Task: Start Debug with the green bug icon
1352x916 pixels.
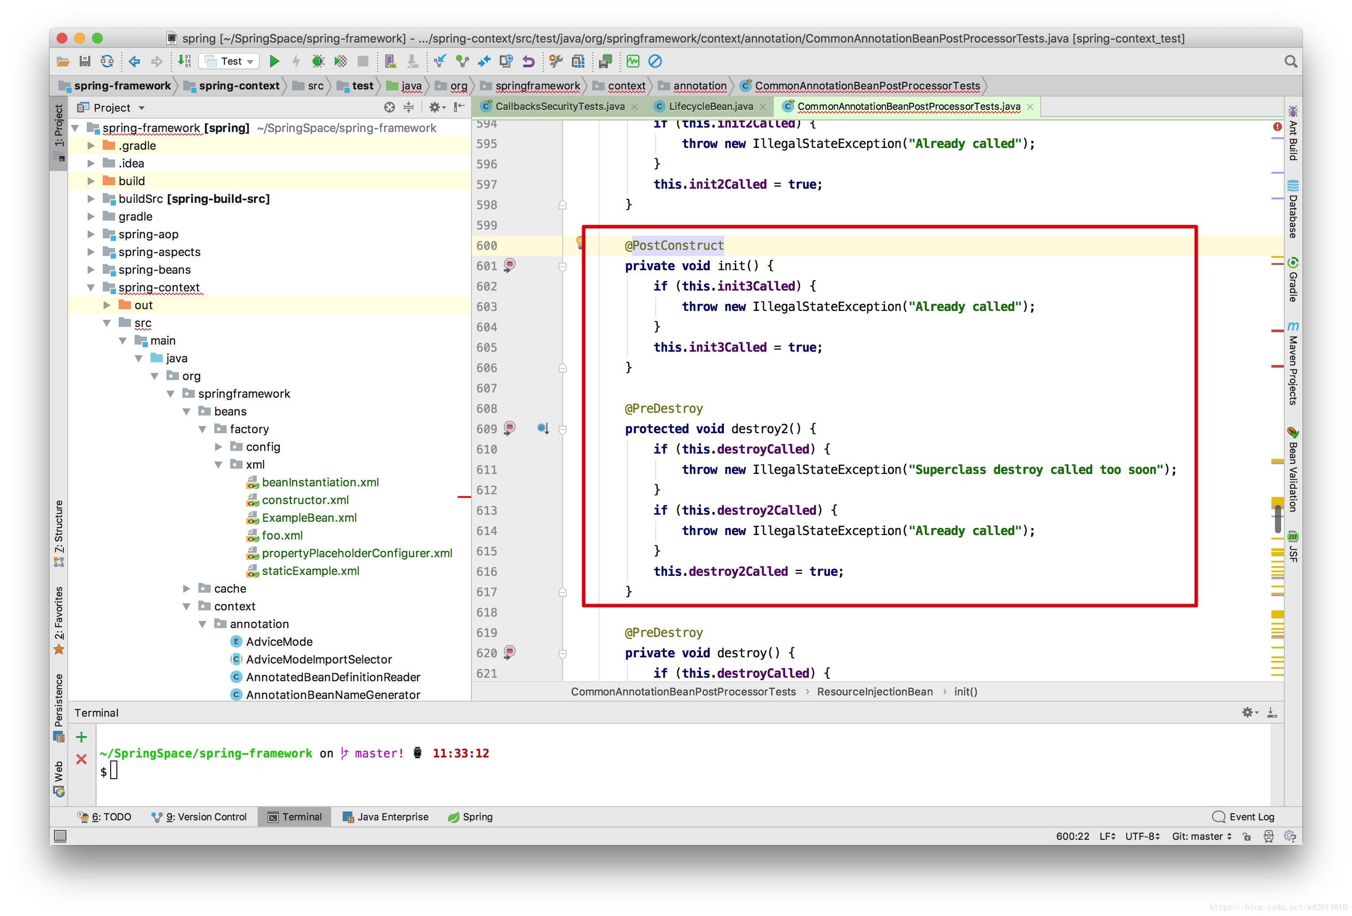Action: coord(318,61)
